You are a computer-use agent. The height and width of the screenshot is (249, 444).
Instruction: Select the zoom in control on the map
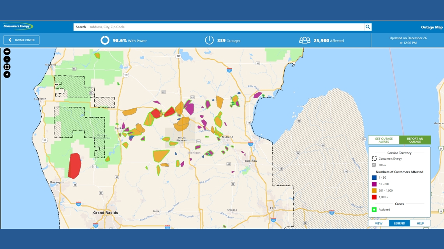[6, 51]
